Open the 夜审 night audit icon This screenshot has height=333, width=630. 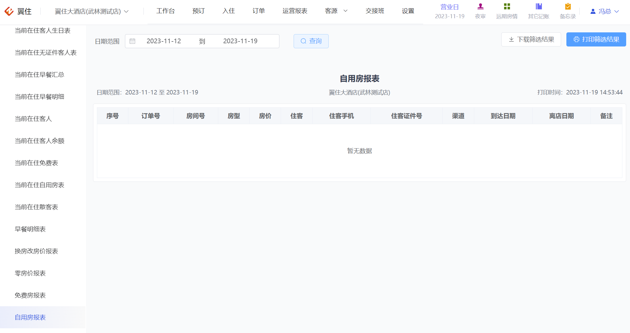point(480,6)
